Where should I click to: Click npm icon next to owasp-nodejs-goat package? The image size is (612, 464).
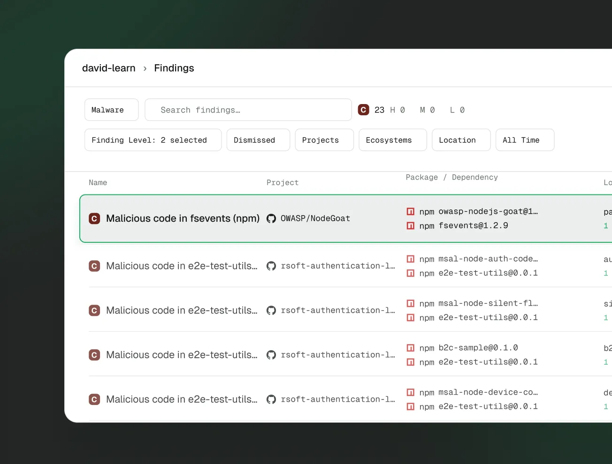tap(410, 211)
